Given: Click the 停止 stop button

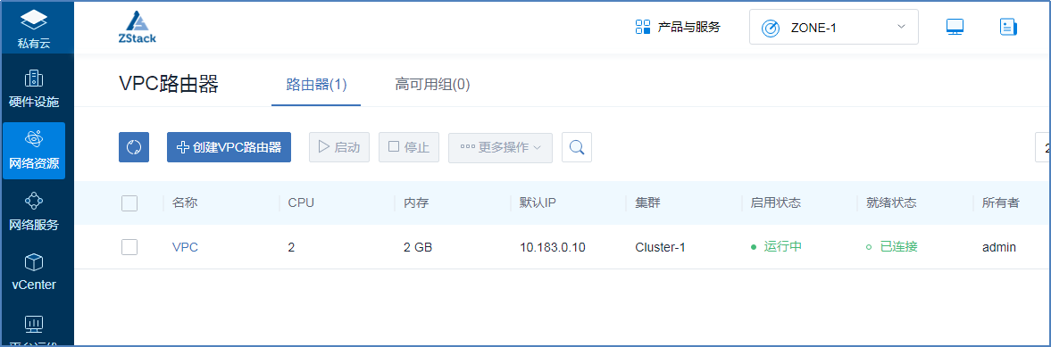Looking at the screenshot, I should 409,146.
